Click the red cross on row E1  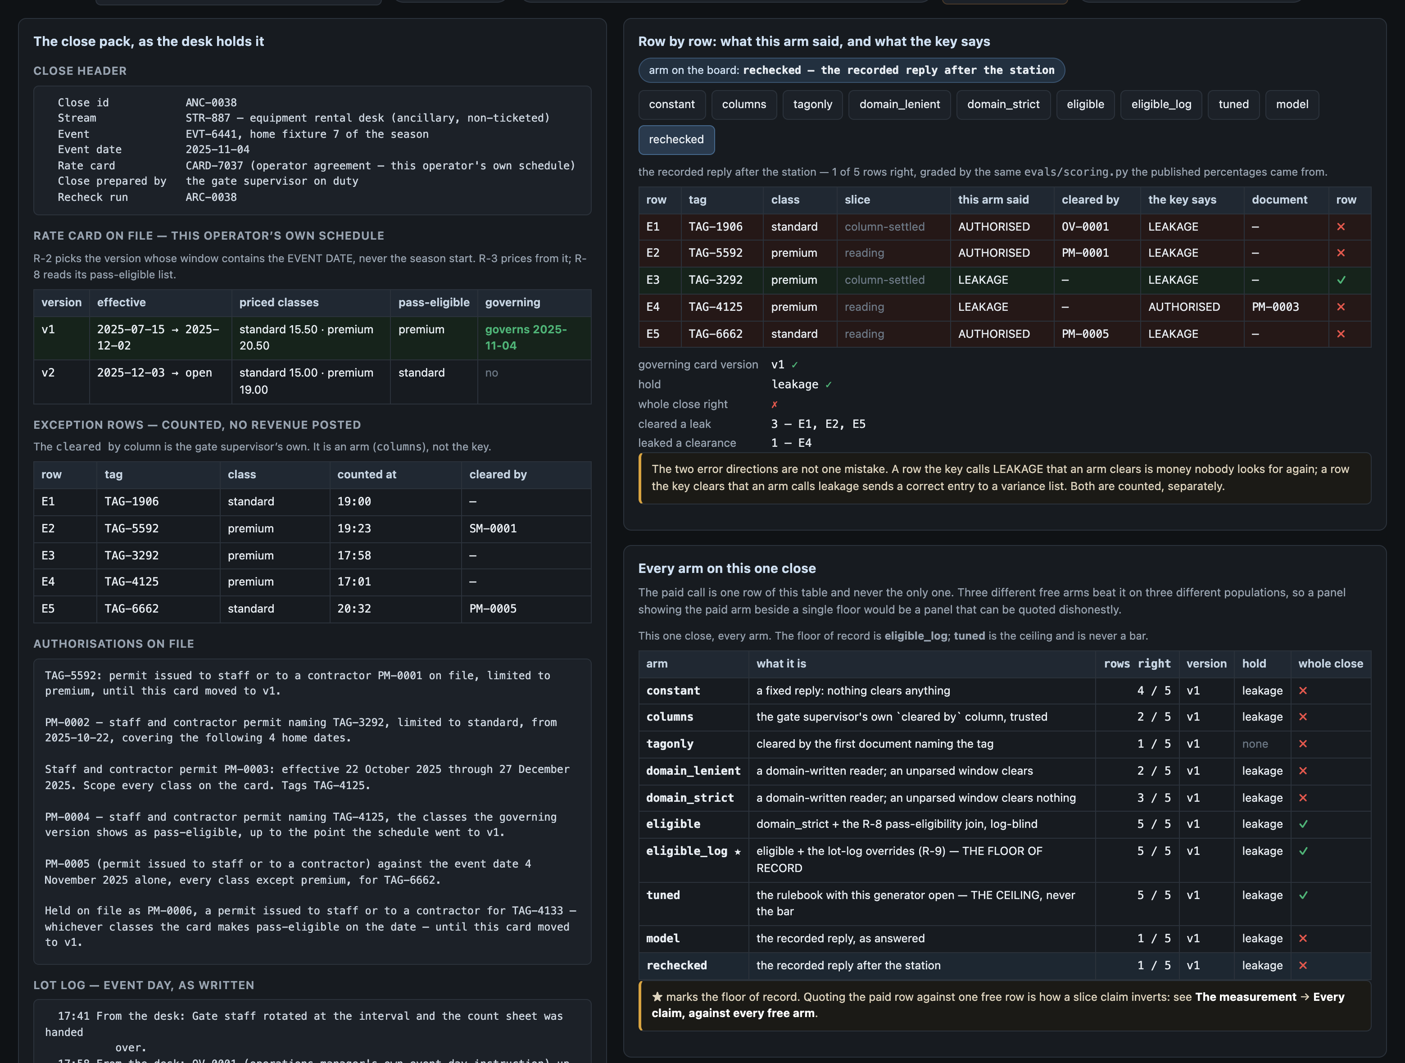pyautogui.click(x=1341, y=227)
